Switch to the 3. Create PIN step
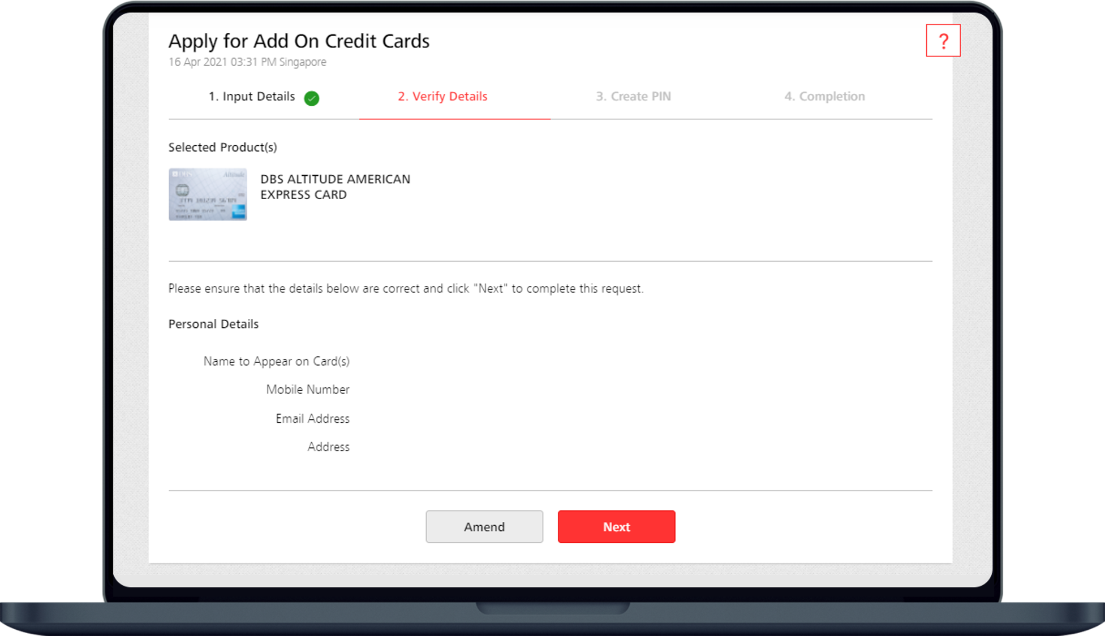 coord(633,97)
